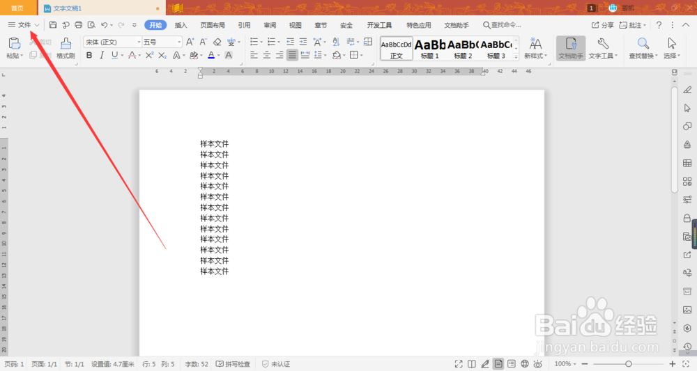Viewport: 697px width, 371px height.
Task: Click the zoom slider handle
Action: 629,364
